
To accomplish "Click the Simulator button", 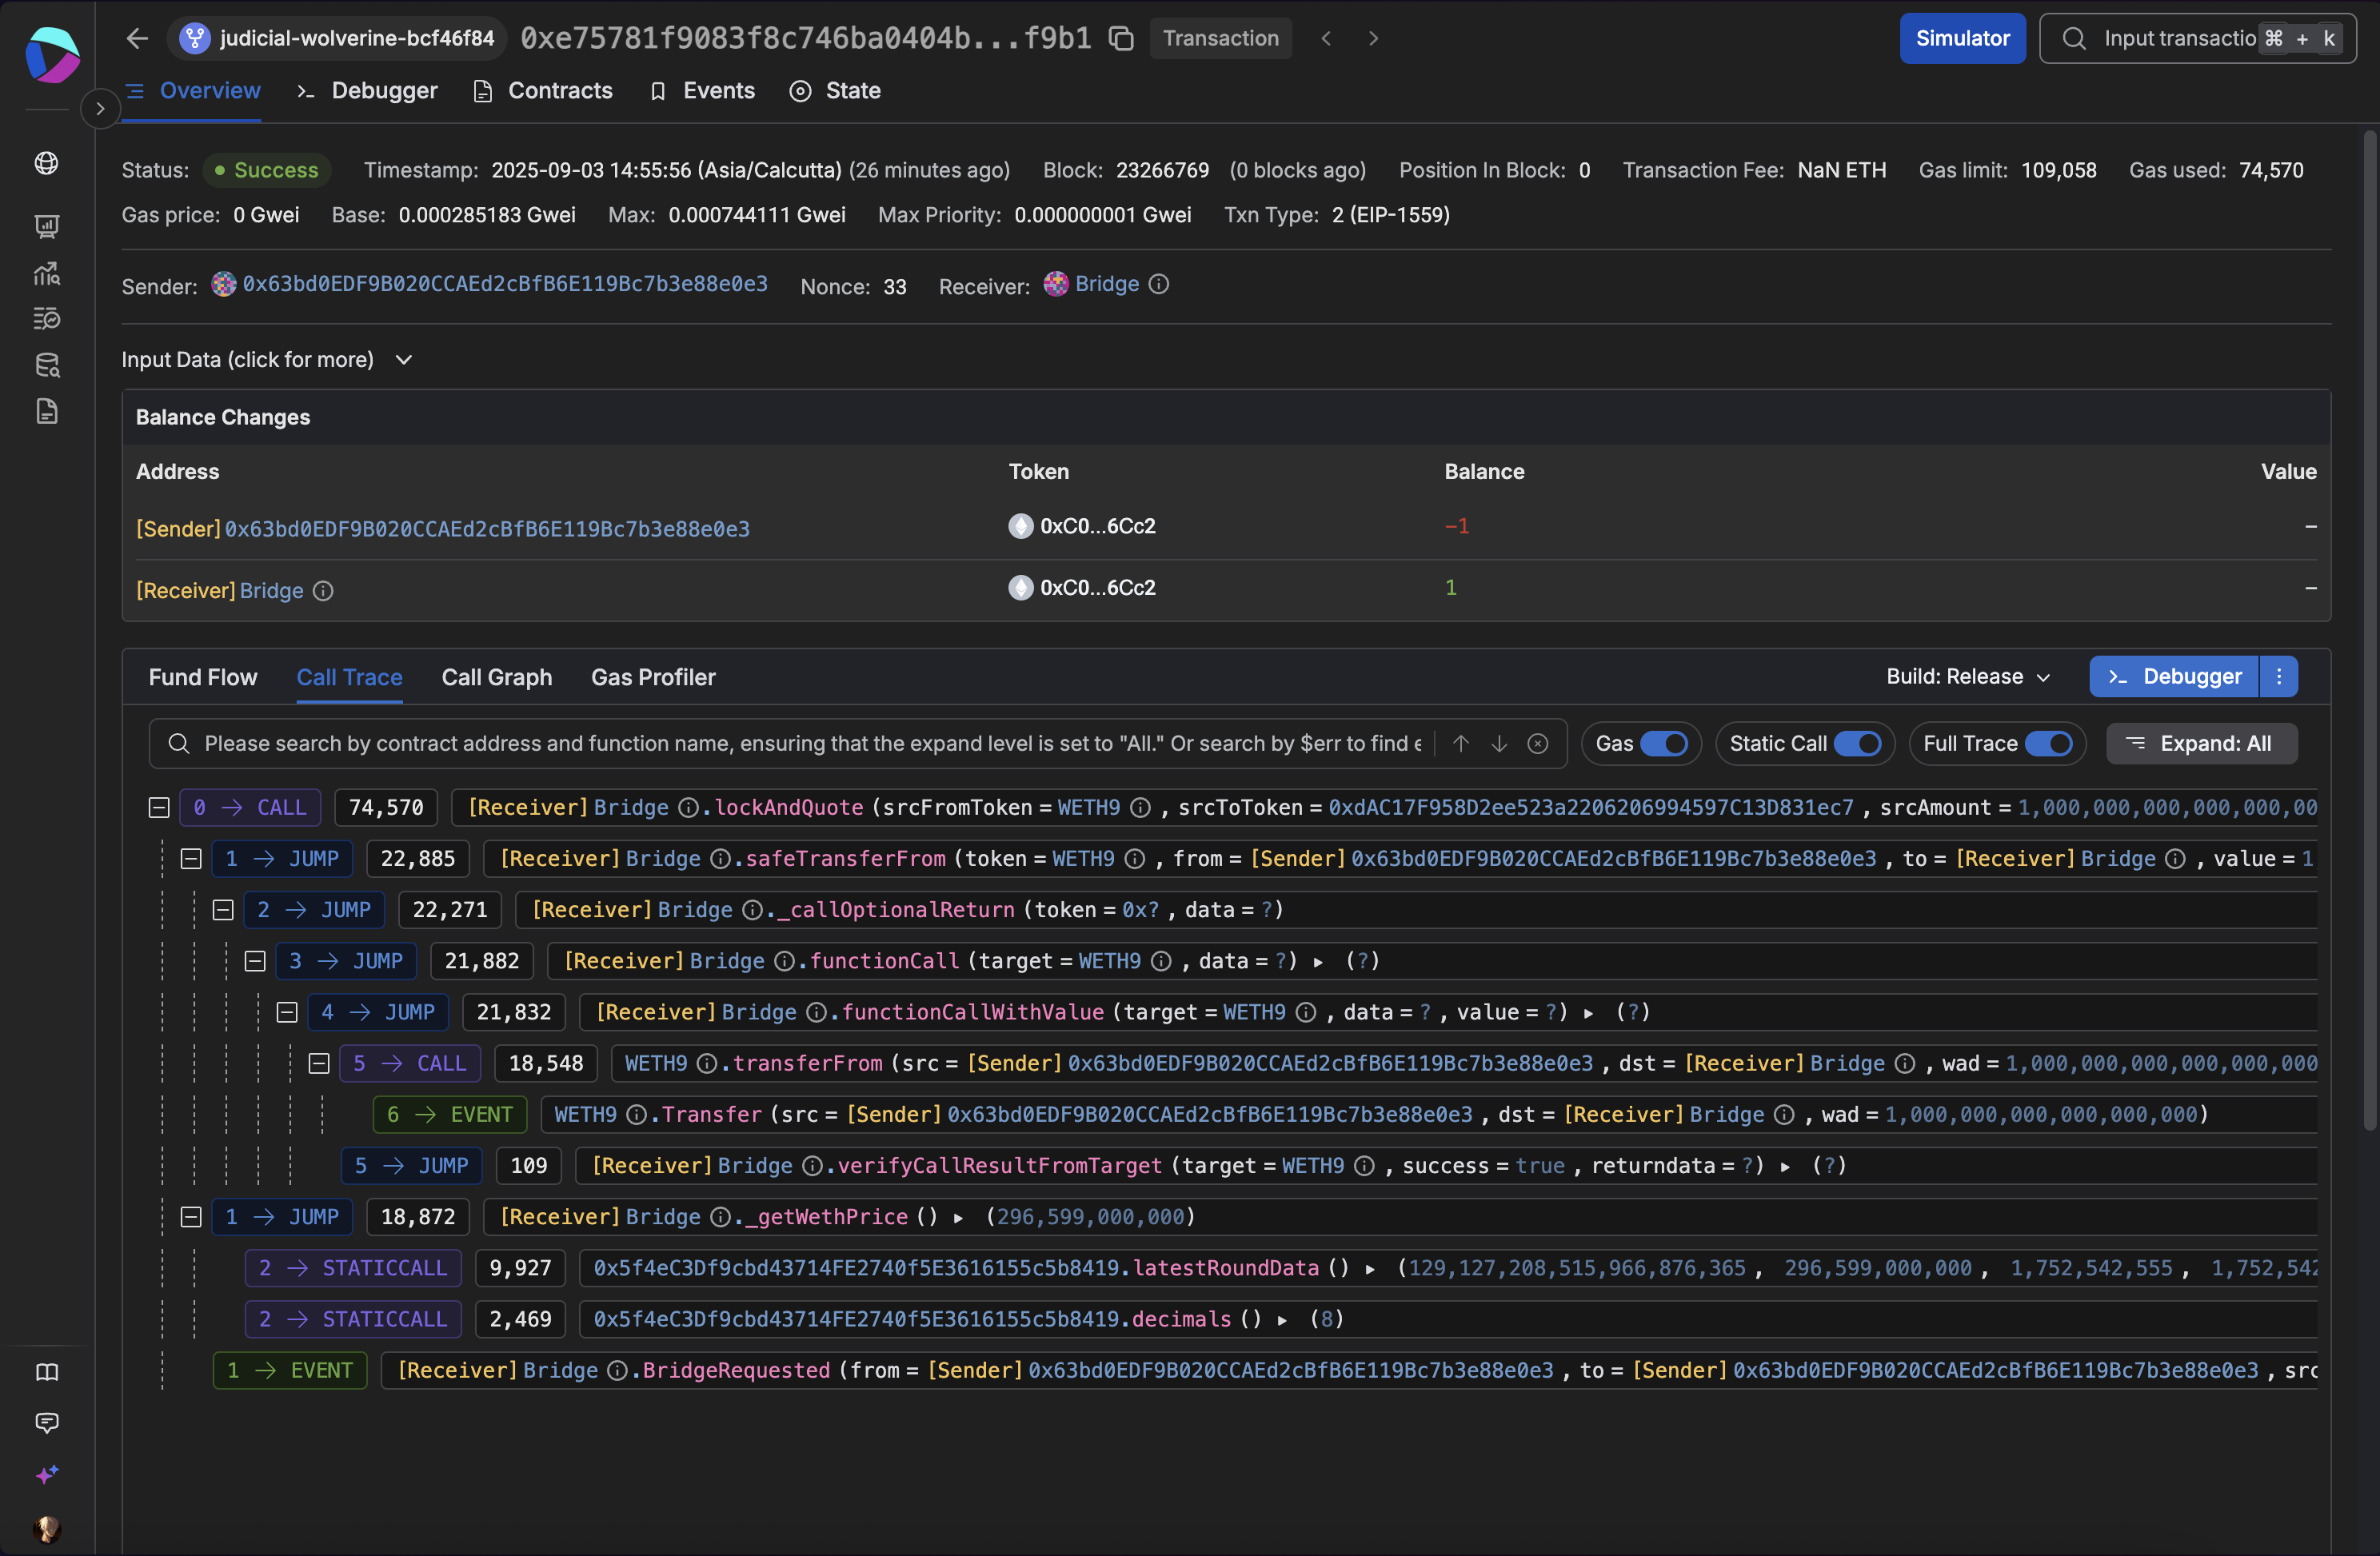I will (x=1962, y=38).
